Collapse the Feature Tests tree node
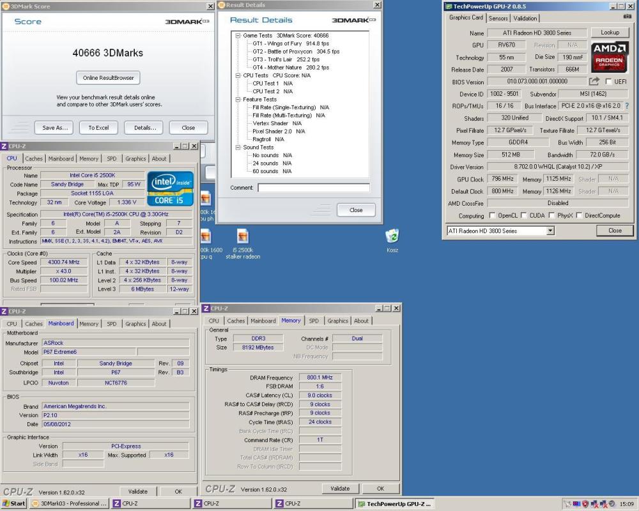 (238, 100)
